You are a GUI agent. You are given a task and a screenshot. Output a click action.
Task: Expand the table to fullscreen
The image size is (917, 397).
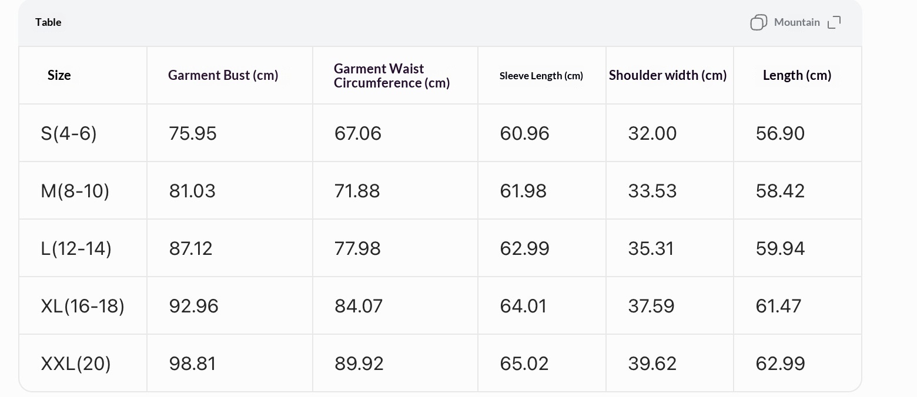click(x=834, y=22)
